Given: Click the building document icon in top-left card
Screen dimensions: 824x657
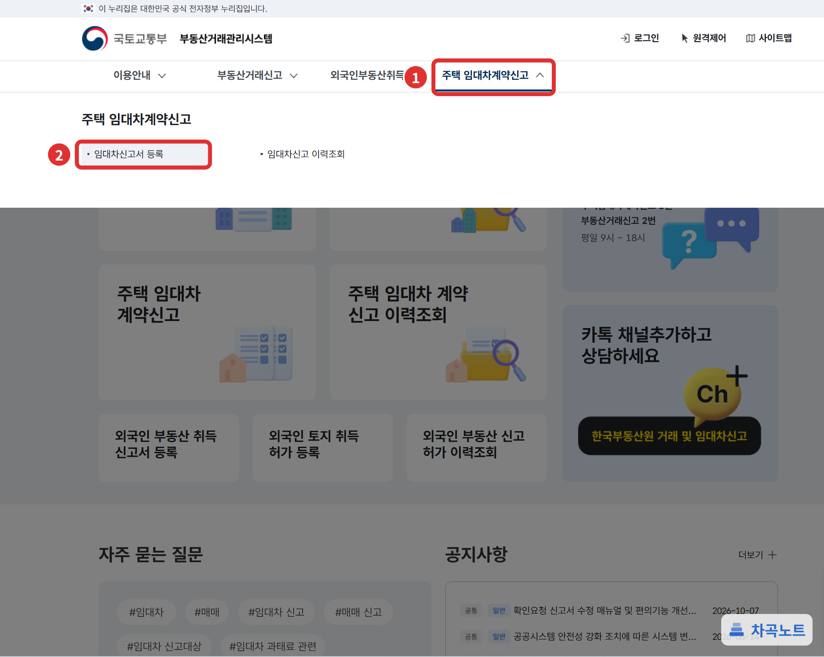Looking at the screenshot, I should (x=254, y=219).
